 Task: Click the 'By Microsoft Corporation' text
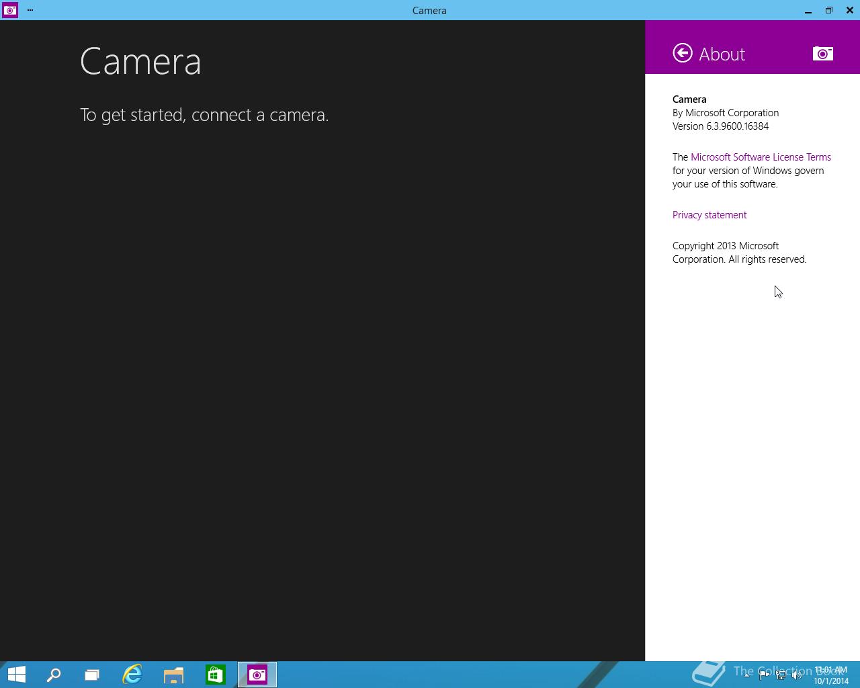pyautogui.click(x=726, y=113)
